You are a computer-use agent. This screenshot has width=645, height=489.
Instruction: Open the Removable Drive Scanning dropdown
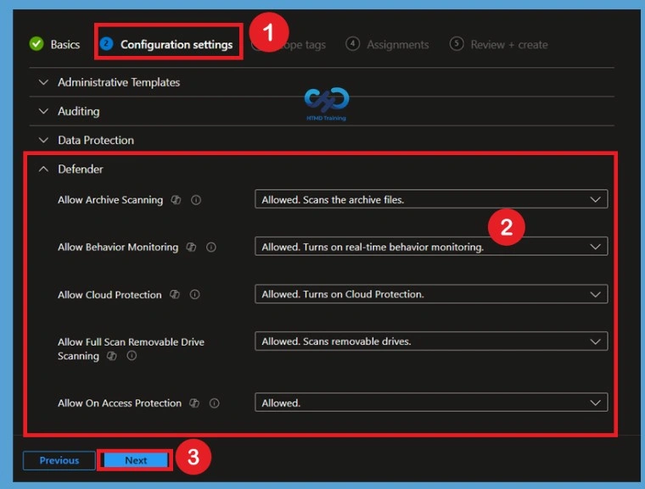(x=431, y=342)
